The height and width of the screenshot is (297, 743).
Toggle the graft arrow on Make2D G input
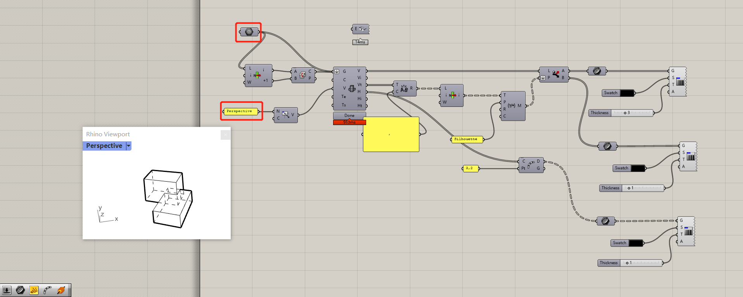point(337,71)
